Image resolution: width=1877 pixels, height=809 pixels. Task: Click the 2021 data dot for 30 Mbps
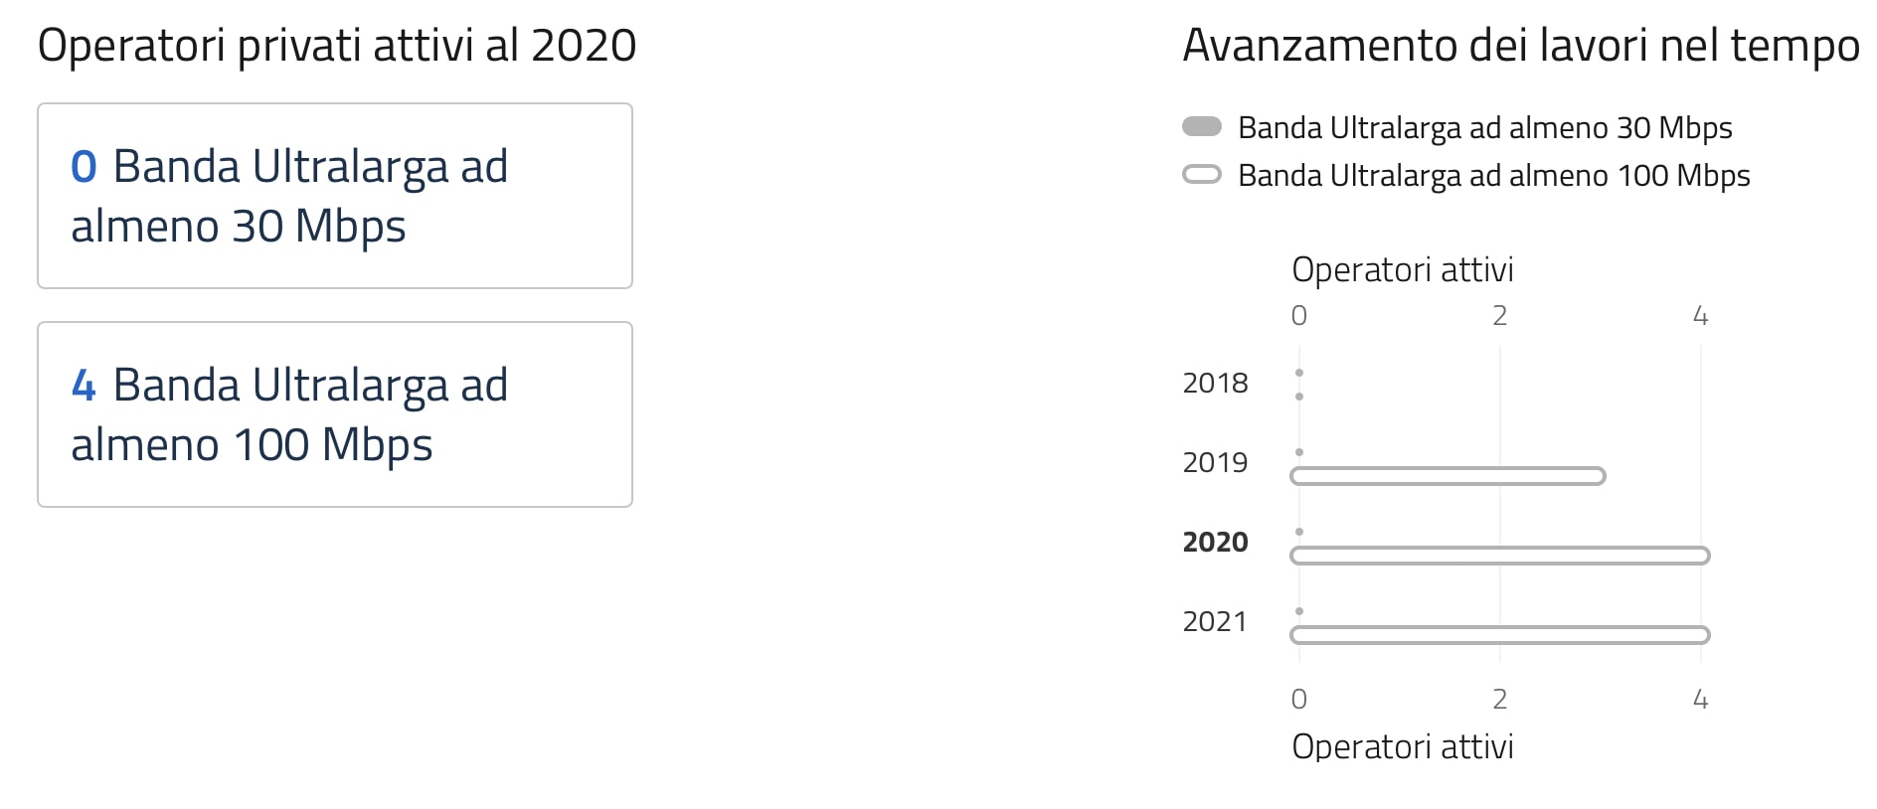point(1299,611)
